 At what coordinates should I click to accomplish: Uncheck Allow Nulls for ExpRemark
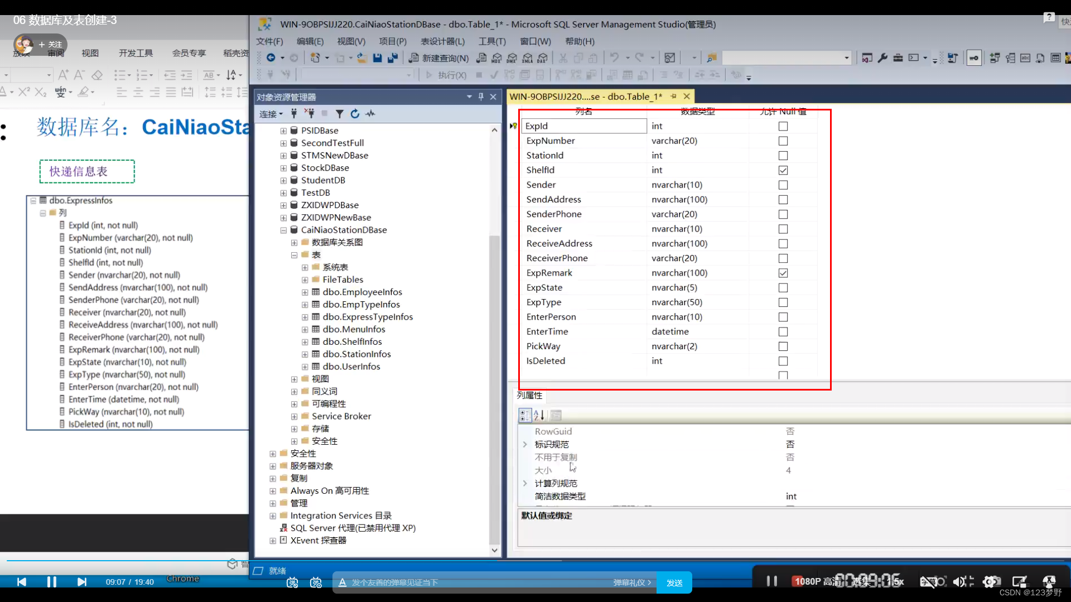point(783,273)
